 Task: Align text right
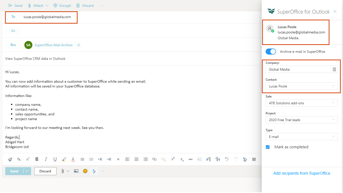pos(145,159)
